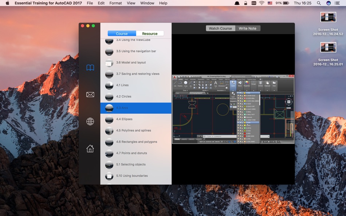346x216 pixels.
Task: Open lesson 3.7 Saving and restoring views
Action: pyautogui.click(x=136, y=74)
